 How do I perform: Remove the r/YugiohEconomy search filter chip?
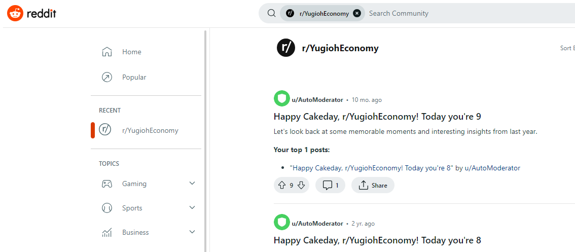click(x=357, y=14)
